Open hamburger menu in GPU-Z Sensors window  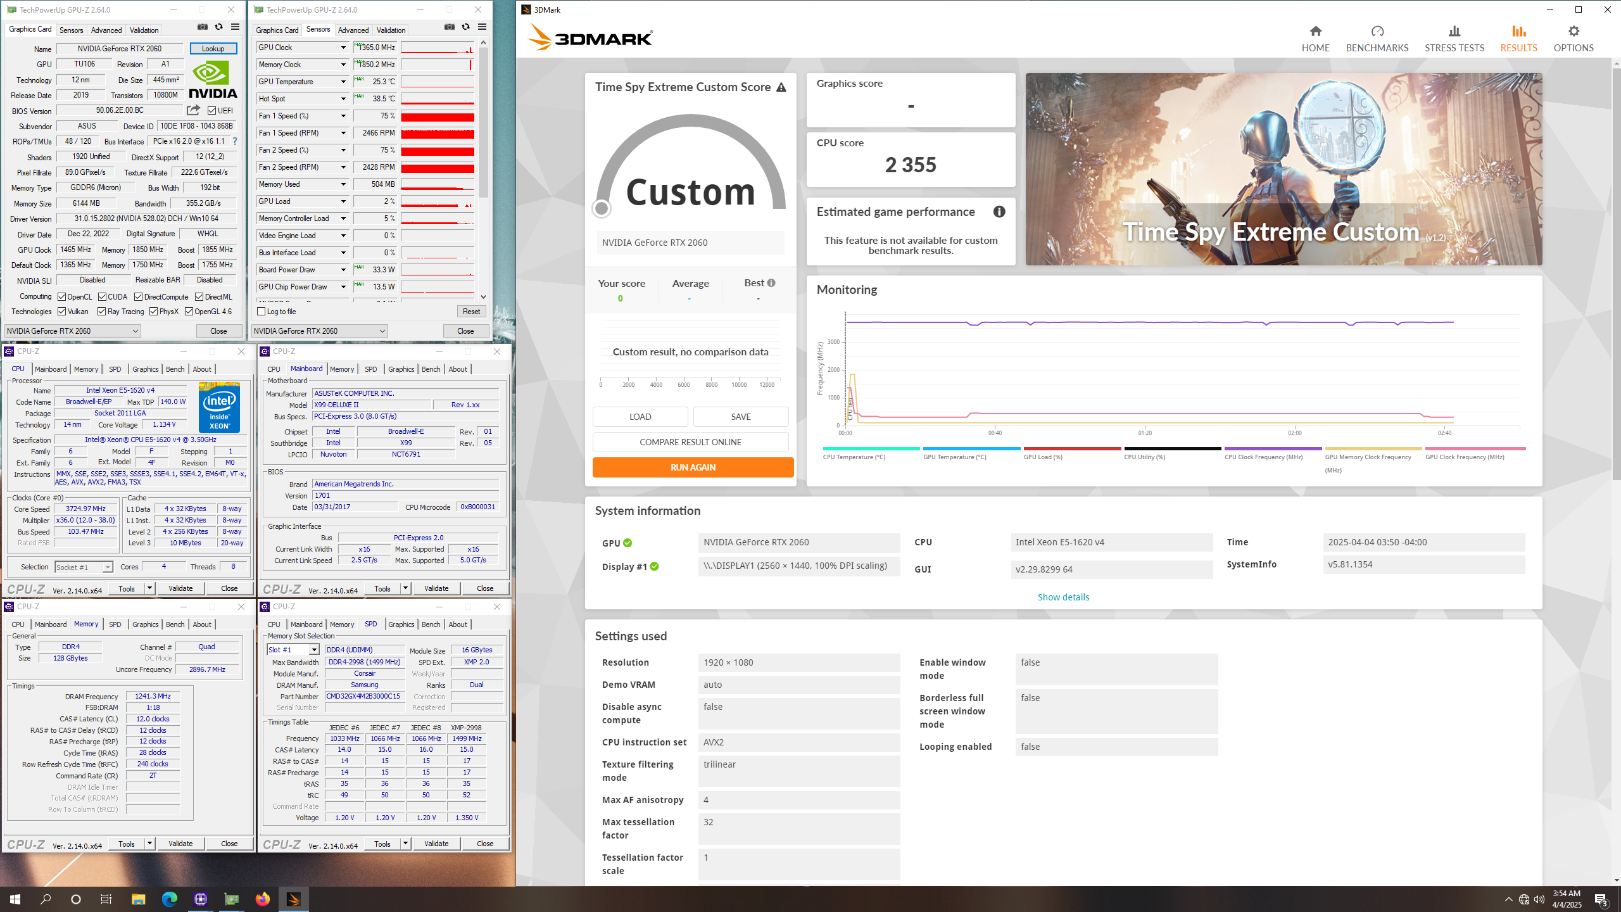483,27
